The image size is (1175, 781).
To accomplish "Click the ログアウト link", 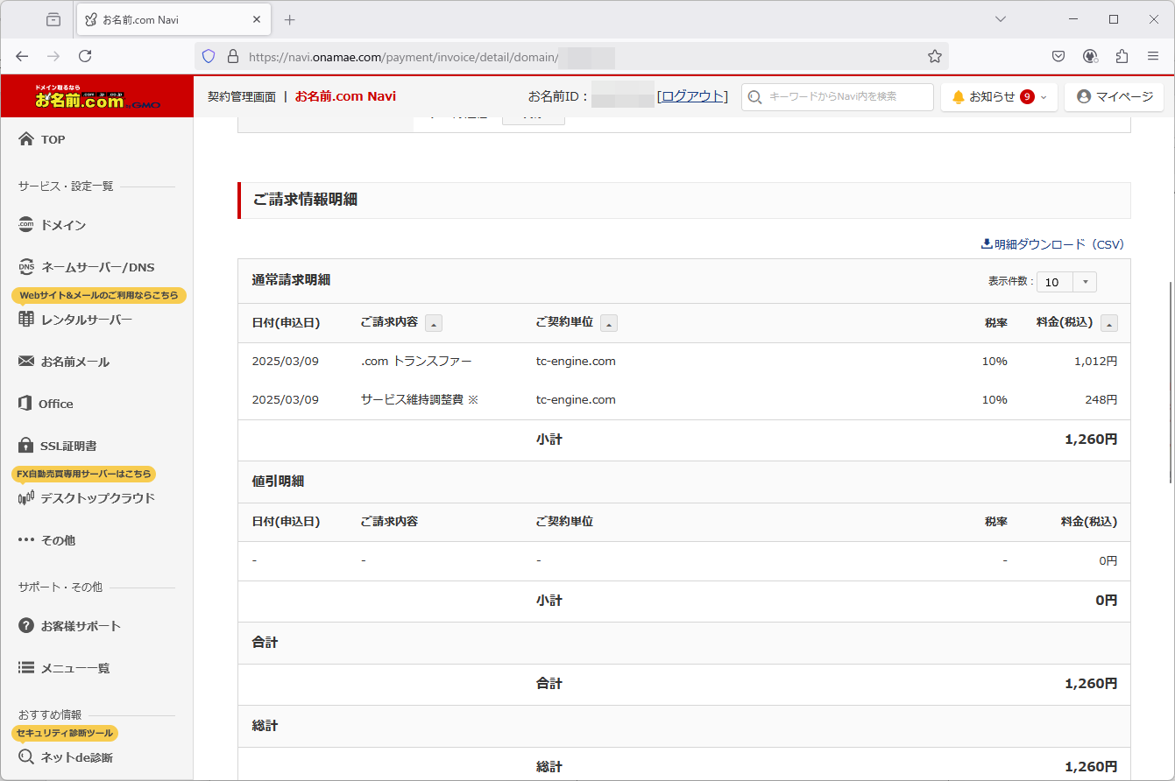I will coord(692,96).
